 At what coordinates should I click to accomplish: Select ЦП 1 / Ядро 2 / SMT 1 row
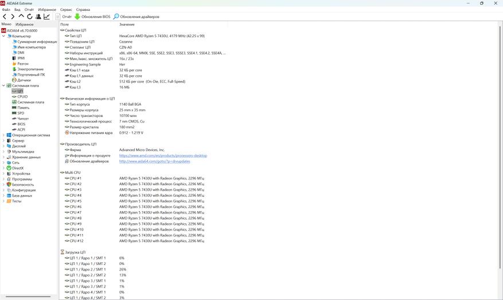95,270
